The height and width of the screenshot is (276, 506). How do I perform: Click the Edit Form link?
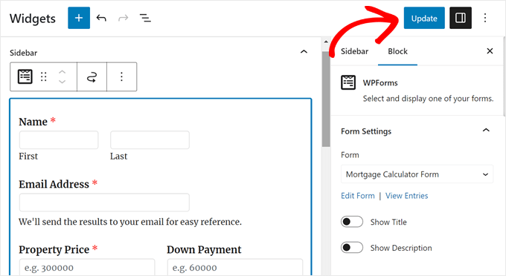358,196
